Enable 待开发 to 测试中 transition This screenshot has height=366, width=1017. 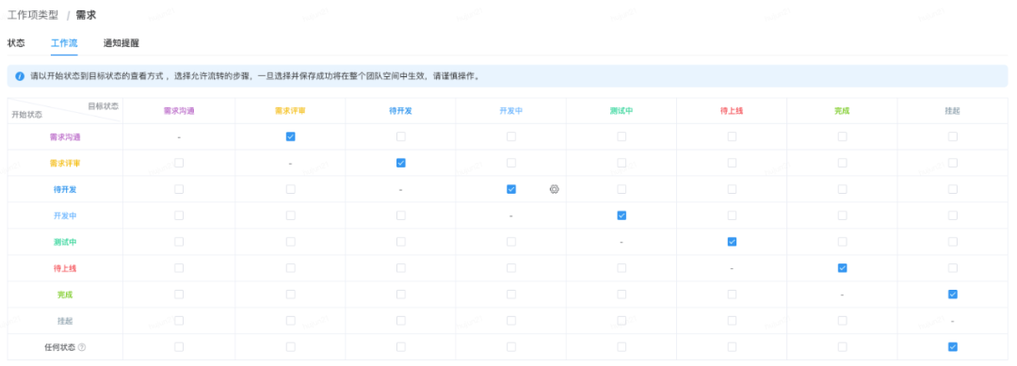tap(621, 189)
